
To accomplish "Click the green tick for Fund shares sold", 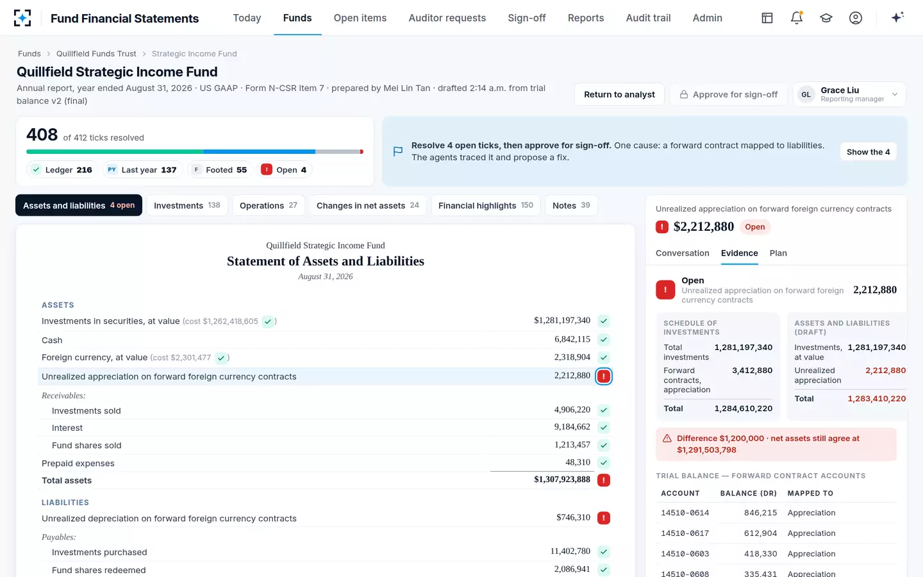I will click(x=604, y=445).
